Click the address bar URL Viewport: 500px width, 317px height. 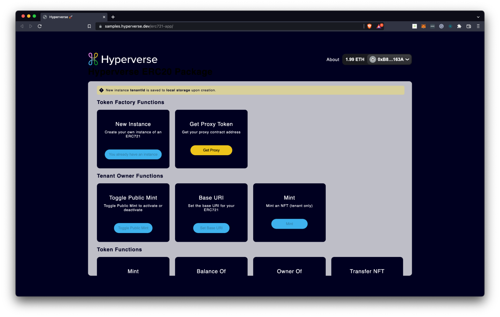pos(139,26)
